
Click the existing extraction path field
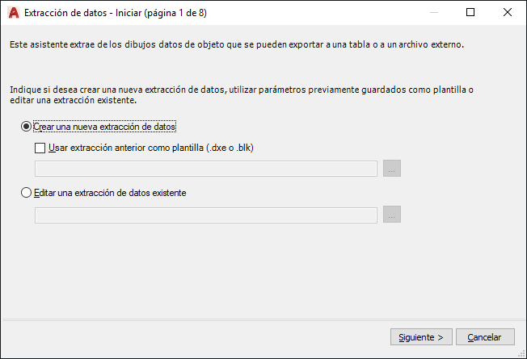point(206,215)
